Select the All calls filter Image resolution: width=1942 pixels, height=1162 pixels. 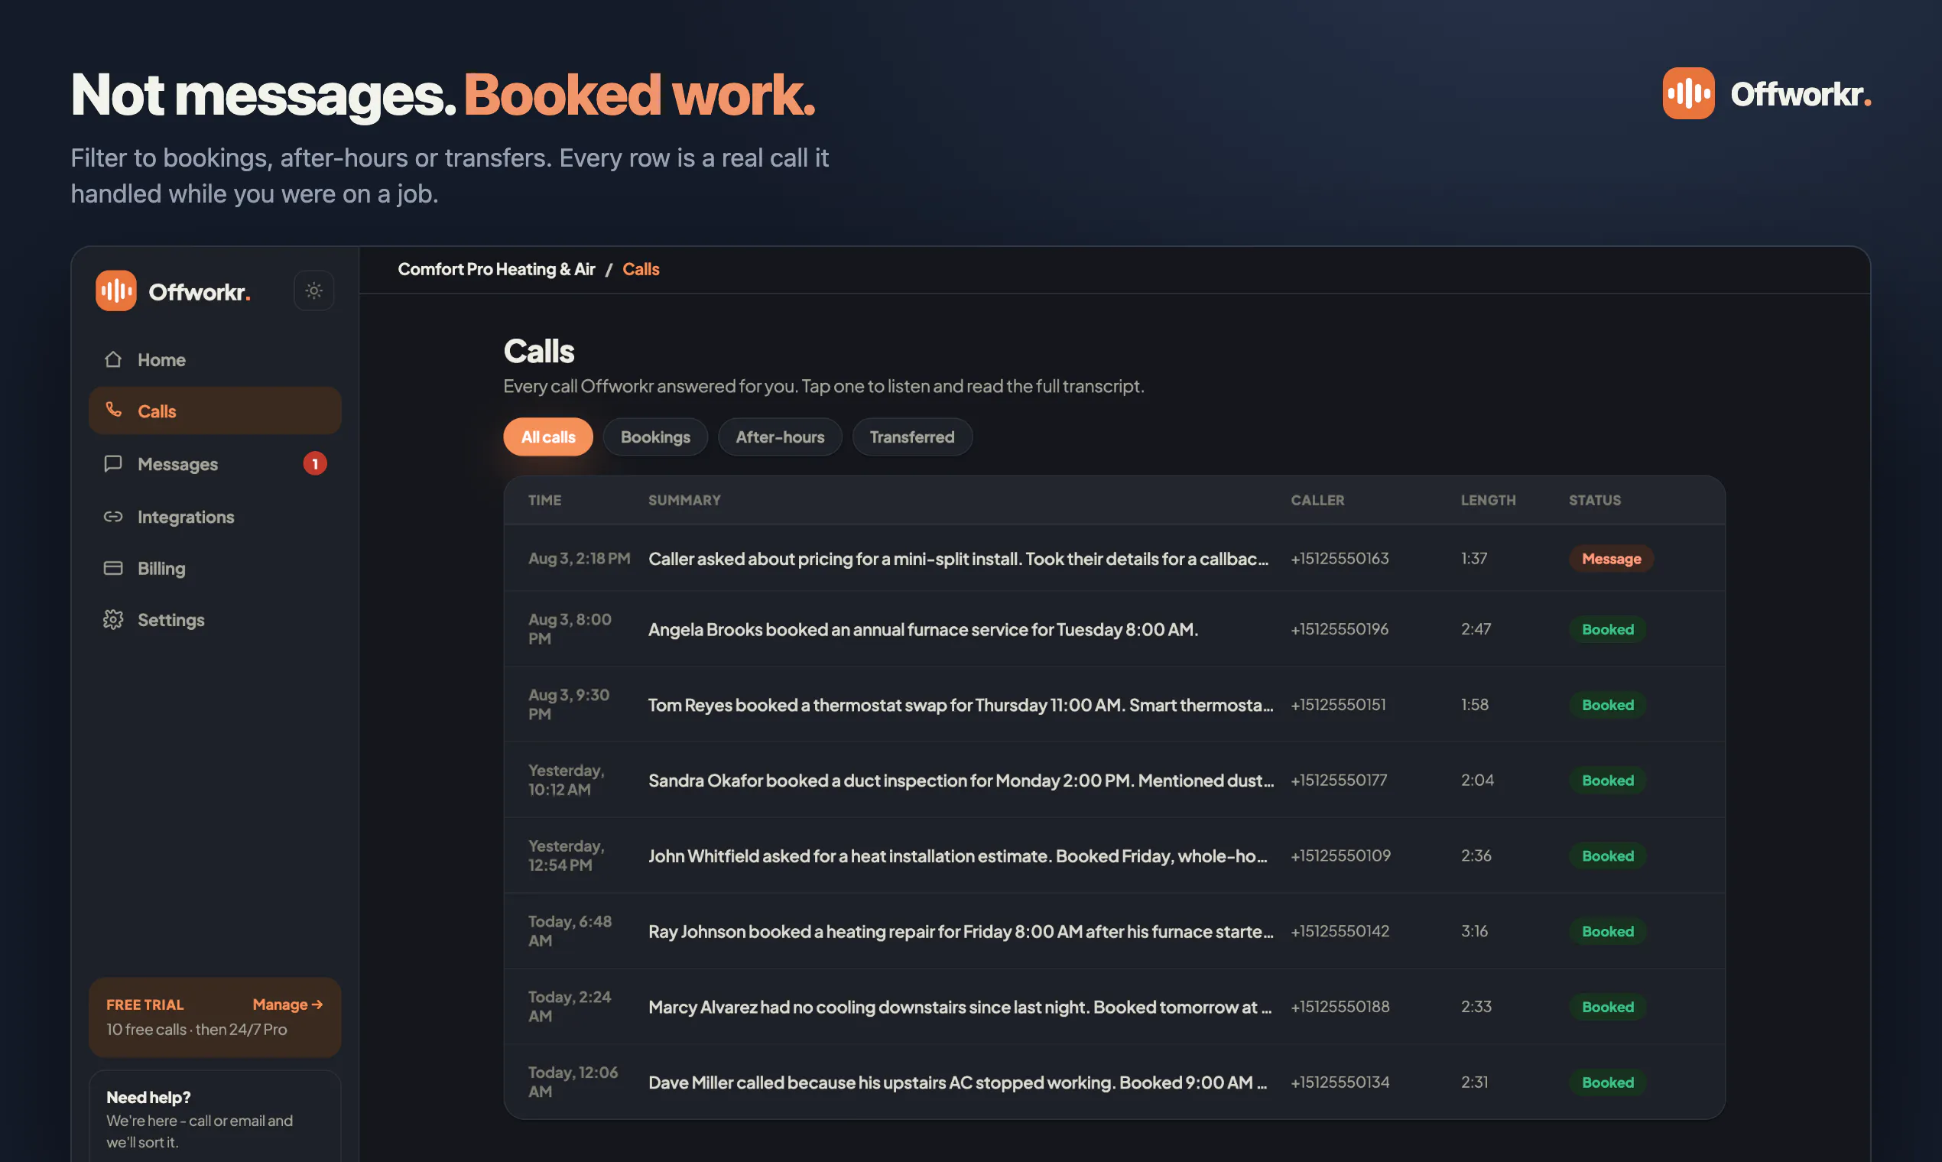coord(548,437)
